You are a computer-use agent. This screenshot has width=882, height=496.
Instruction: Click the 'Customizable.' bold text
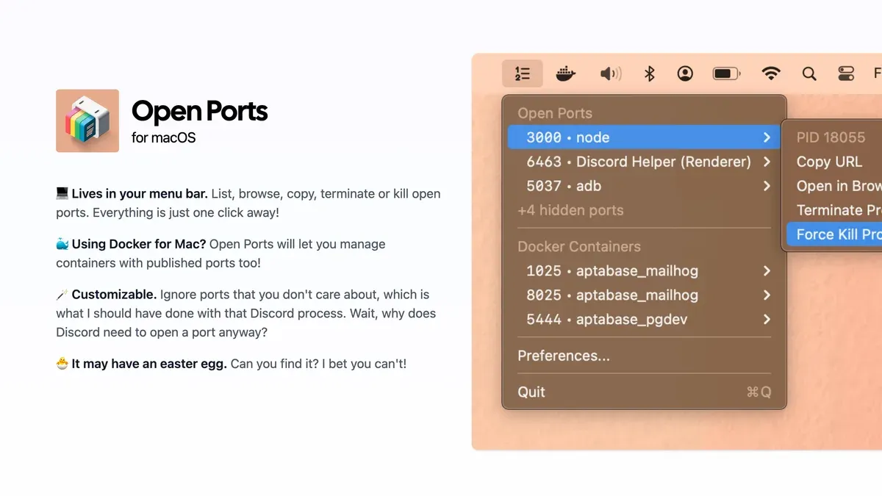pos(114,294)
